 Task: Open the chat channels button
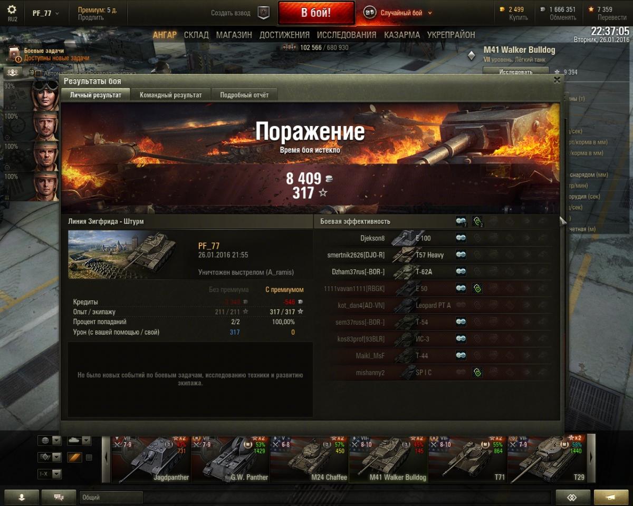[59, 497]
